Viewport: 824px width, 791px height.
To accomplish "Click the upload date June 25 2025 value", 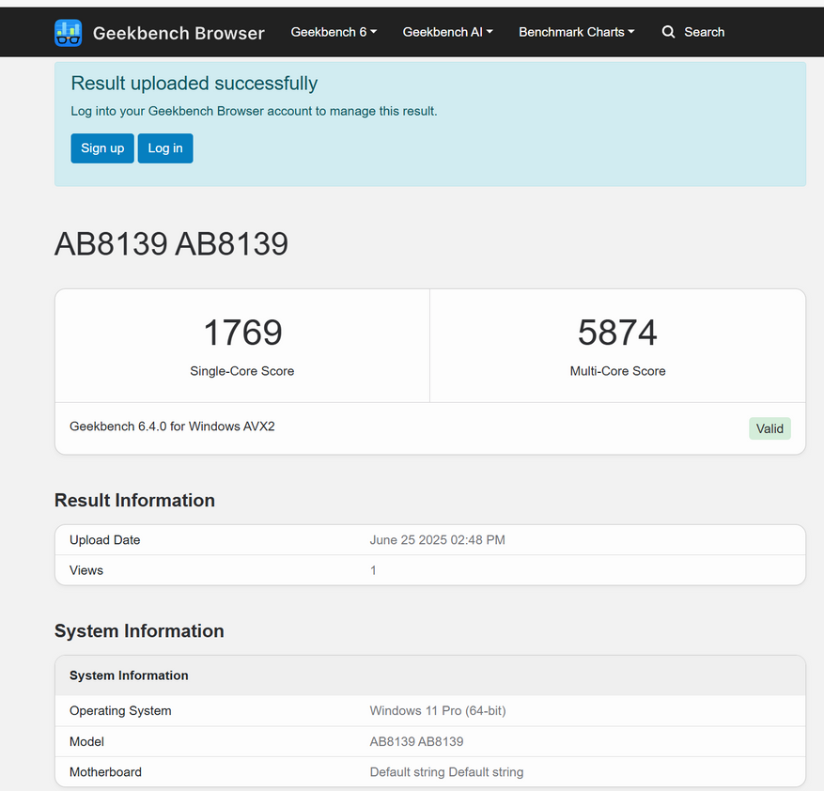I will [437, 540].
